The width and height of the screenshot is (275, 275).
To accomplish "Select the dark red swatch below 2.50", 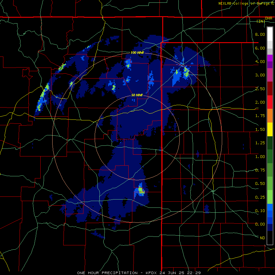I will click(x=270, y=89).
